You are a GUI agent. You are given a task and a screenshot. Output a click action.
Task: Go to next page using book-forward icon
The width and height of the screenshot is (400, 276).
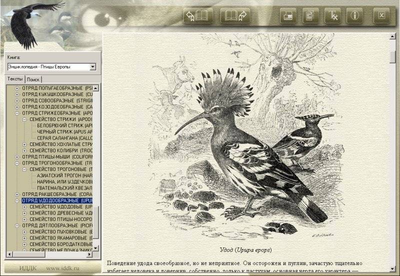tap(235, 15)
